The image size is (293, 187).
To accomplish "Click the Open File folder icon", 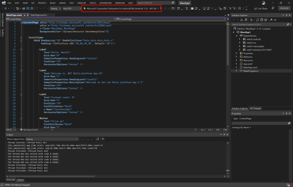I will (x=24, y=8).
